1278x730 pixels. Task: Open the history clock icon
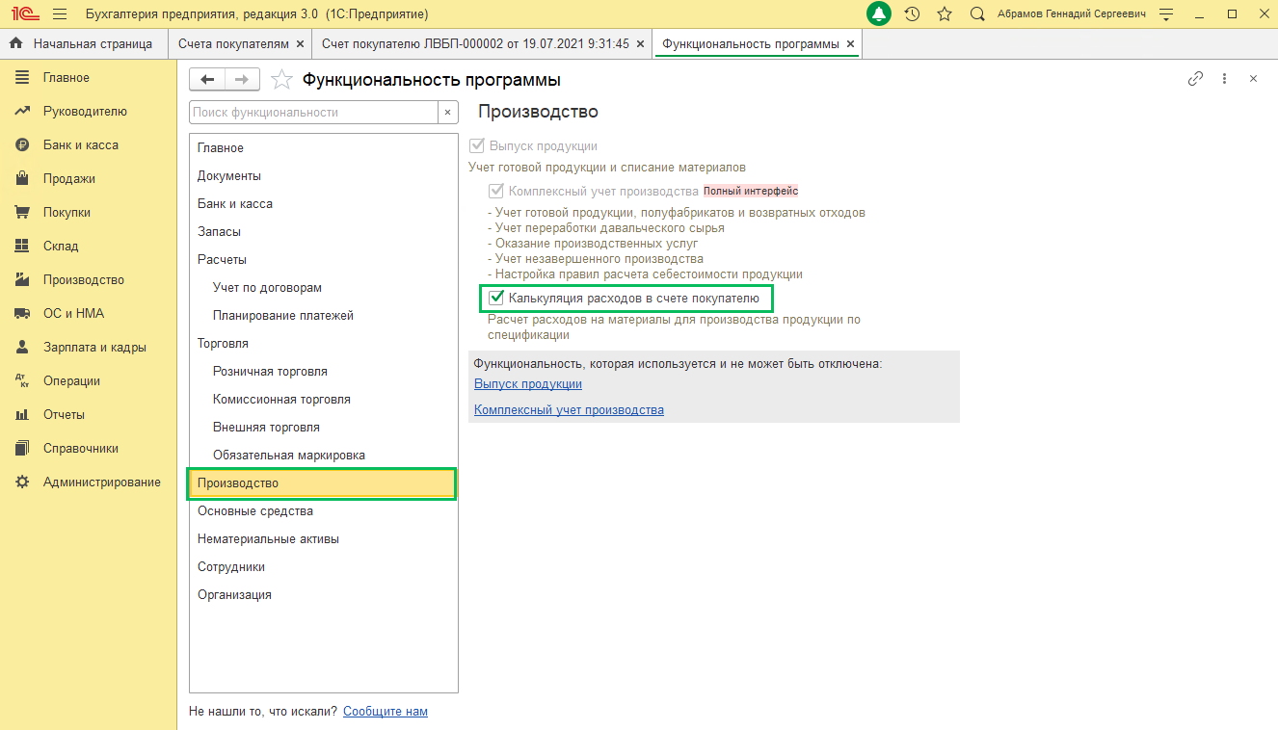(912, 14)
